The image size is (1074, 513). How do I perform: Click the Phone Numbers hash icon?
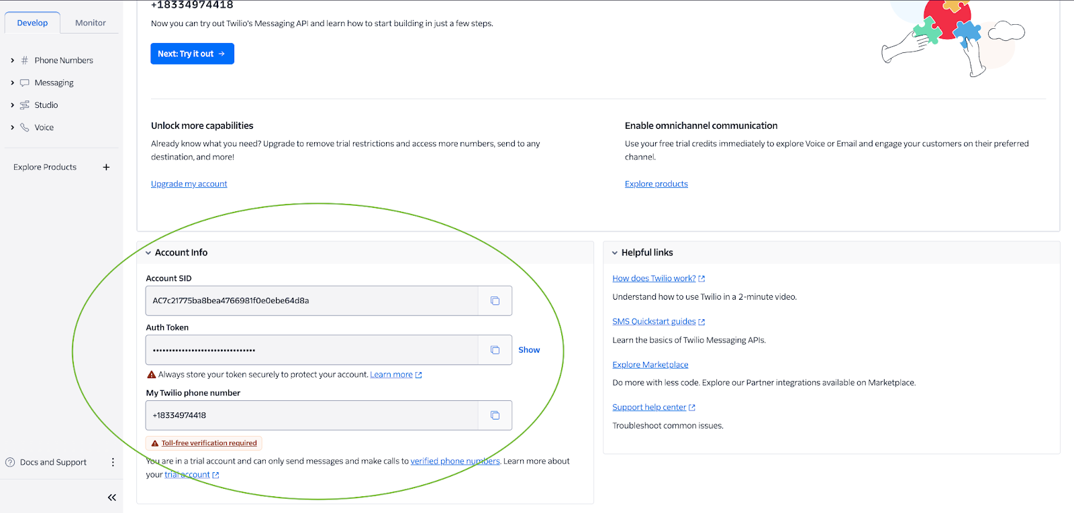tap(25, 60)
